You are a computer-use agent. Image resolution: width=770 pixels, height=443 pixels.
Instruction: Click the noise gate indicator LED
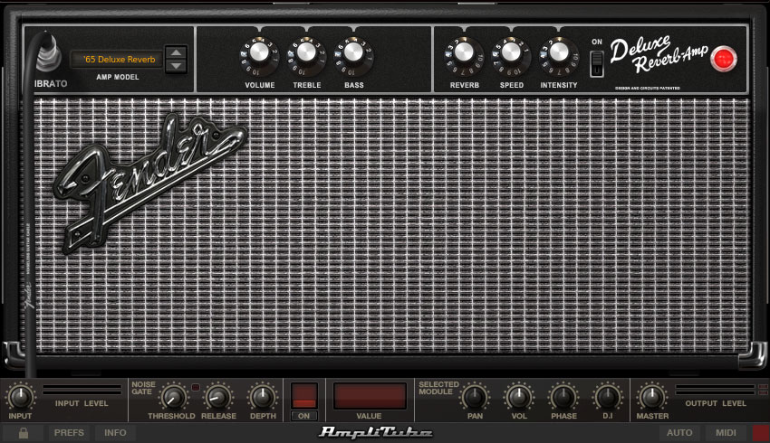click(x=196, y=387)
